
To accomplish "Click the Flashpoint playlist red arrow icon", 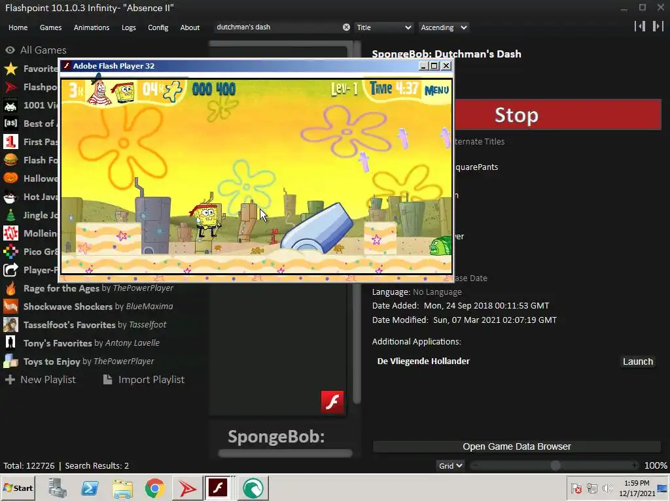I will click(x=10, y=87).
